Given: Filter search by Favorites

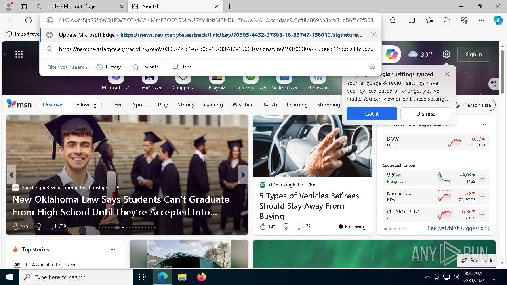Looking at the screenshot, I should pos(147,67).
